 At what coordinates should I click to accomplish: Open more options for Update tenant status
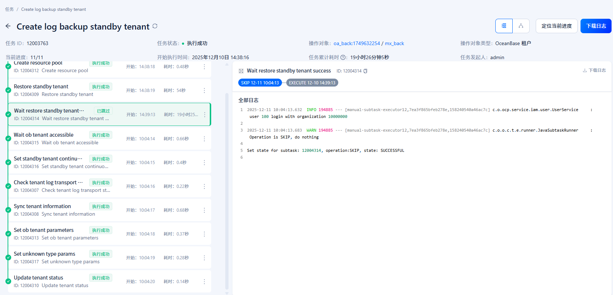204,282
